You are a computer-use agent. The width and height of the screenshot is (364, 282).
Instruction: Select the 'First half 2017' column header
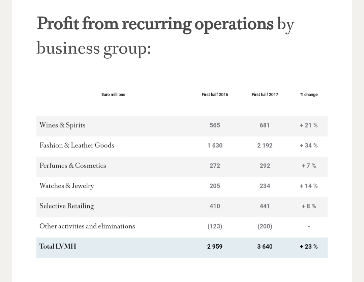(x=265, y=94)
